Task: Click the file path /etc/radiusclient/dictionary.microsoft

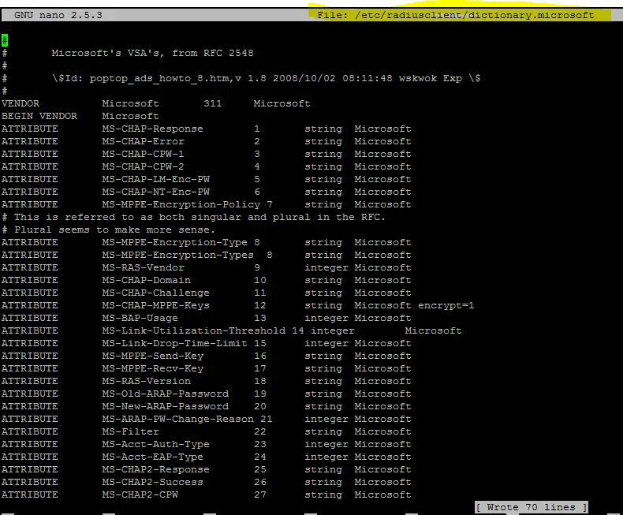Action: [475, 15]
